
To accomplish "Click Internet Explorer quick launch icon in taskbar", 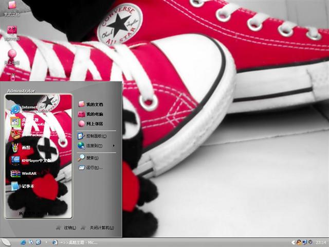I will [23, 242].
